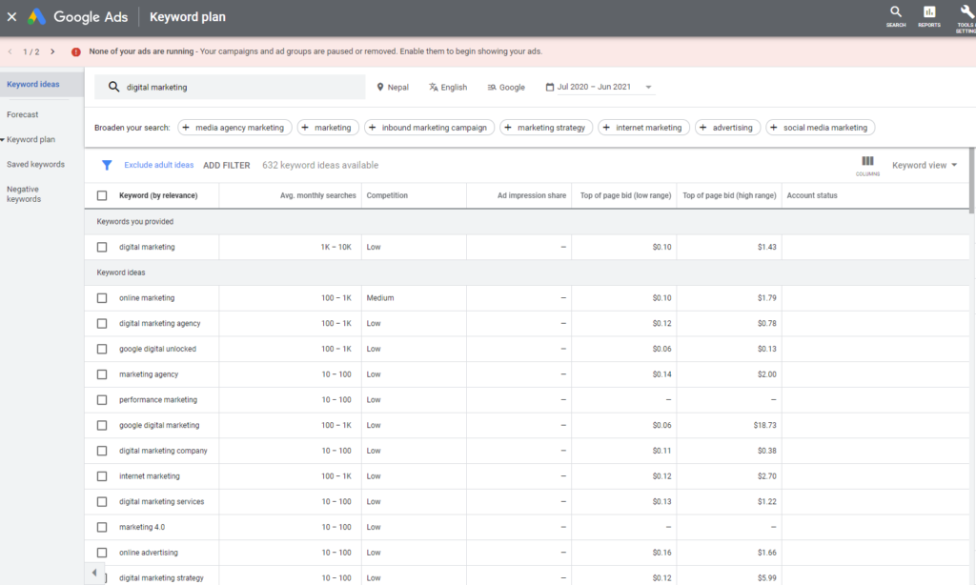
Task: Check the checkbox for digital marketing keyword
Action: 102,246
